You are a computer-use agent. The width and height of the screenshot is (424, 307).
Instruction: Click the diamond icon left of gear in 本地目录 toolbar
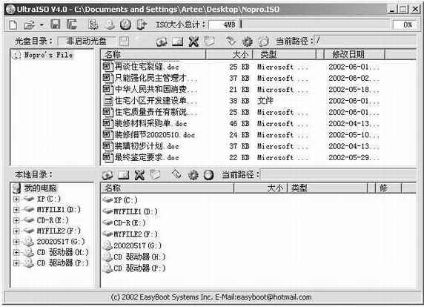(x=176, y=174)
